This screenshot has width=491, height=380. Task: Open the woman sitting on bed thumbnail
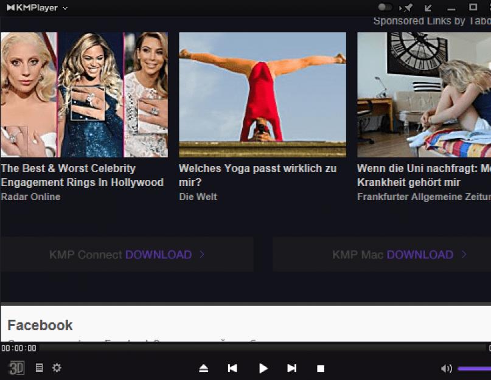click(x=424, y=94)
